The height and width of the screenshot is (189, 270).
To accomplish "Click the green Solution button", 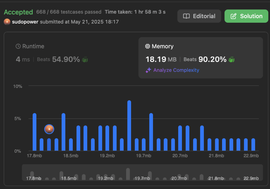I will [x=246, y=16].
